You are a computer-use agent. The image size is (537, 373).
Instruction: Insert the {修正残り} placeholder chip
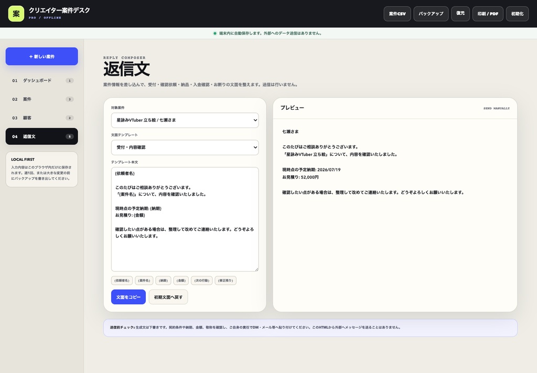(225, 281)
